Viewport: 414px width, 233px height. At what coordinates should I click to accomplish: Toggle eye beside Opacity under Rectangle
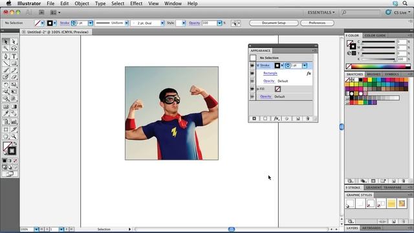(x=252, y=81)
